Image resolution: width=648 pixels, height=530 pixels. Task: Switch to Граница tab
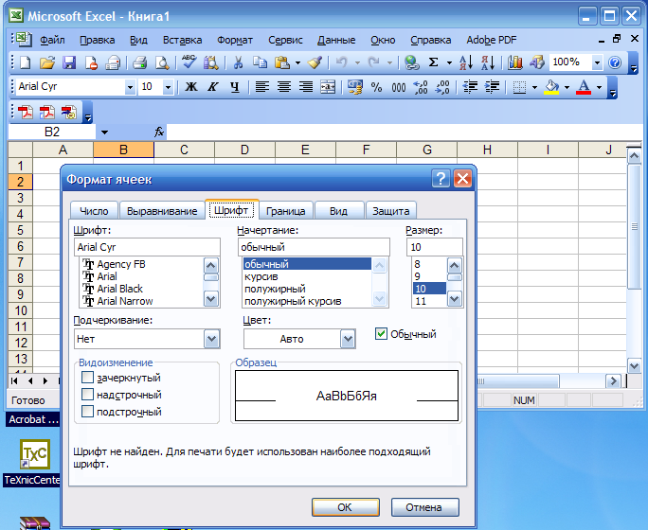coord(285,211)
